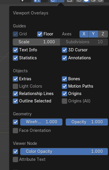Viewport: 109px width, 170px height.
Task: Uncheck the Statistics overlay
Action: coord(16,58)
